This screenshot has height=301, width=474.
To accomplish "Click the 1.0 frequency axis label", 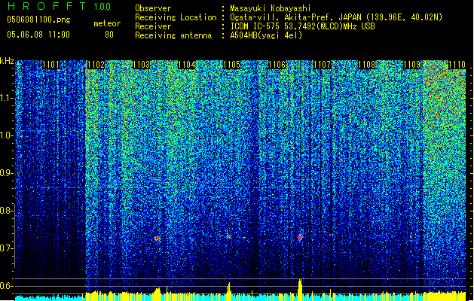I will [x=6, y=135].
